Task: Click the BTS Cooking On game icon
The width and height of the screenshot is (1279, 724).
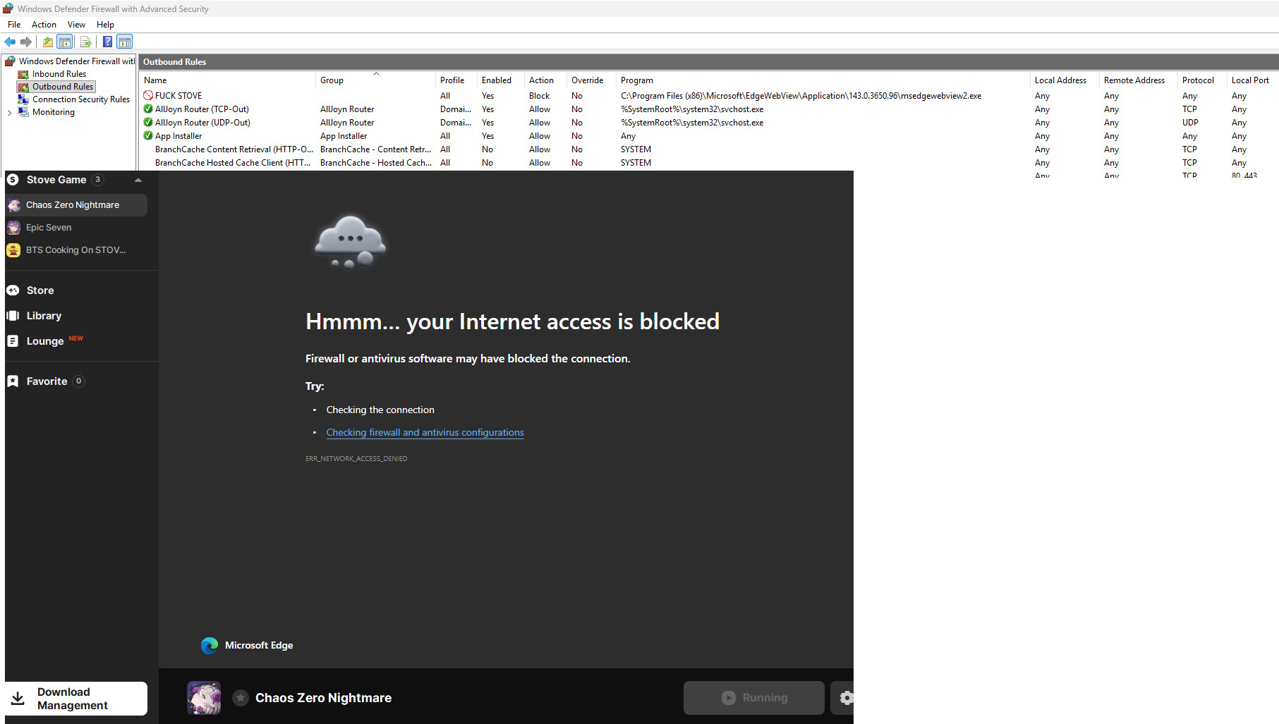Action: tap(13, 250)
